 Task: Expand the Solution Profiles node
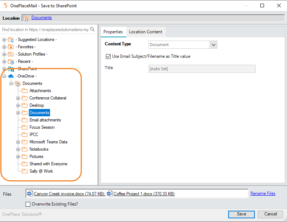[4, 54]
